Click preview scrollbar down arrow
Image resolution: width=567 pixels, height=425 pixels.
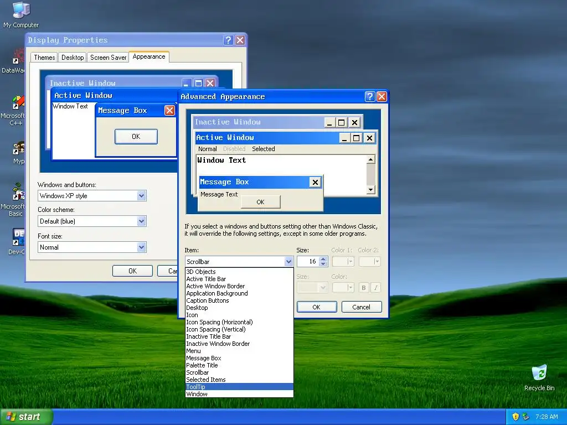(x=370, y=189)
